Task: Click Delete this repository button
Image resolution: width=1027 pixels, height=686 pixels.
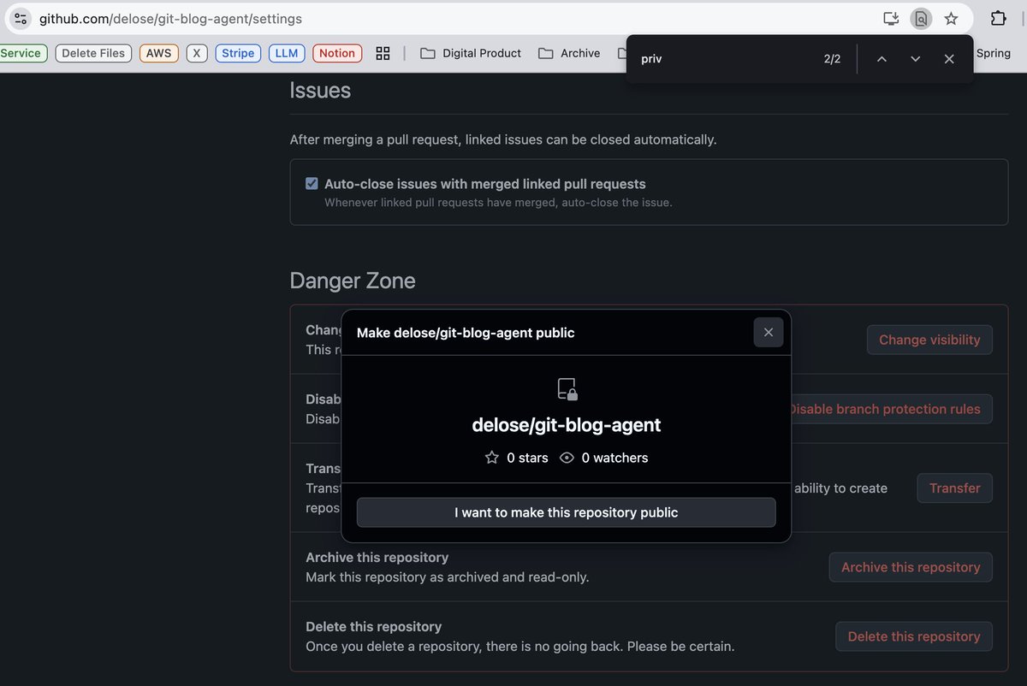Action: 914,636
